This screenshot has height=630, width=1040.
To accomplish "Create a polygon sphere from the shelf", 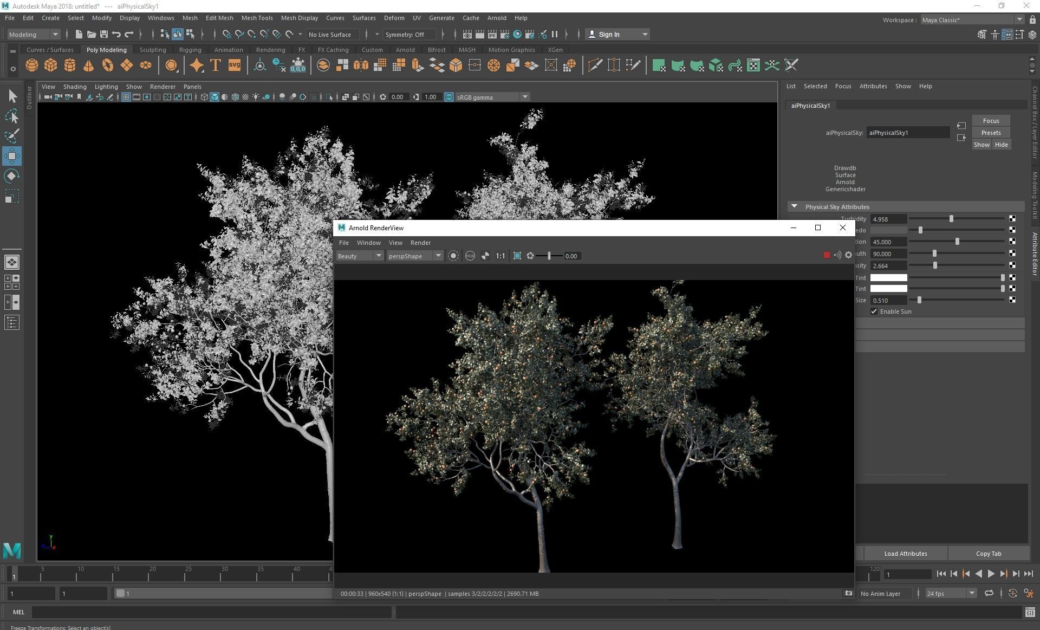I will click(x=32, y=66).
